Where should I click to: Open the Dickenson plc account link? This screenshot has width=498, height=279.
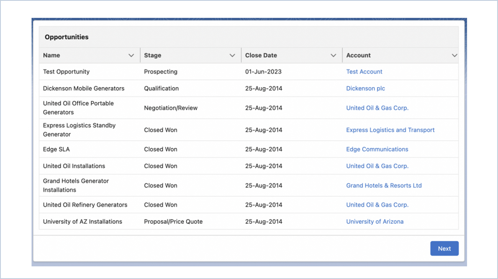pos(365,88)
